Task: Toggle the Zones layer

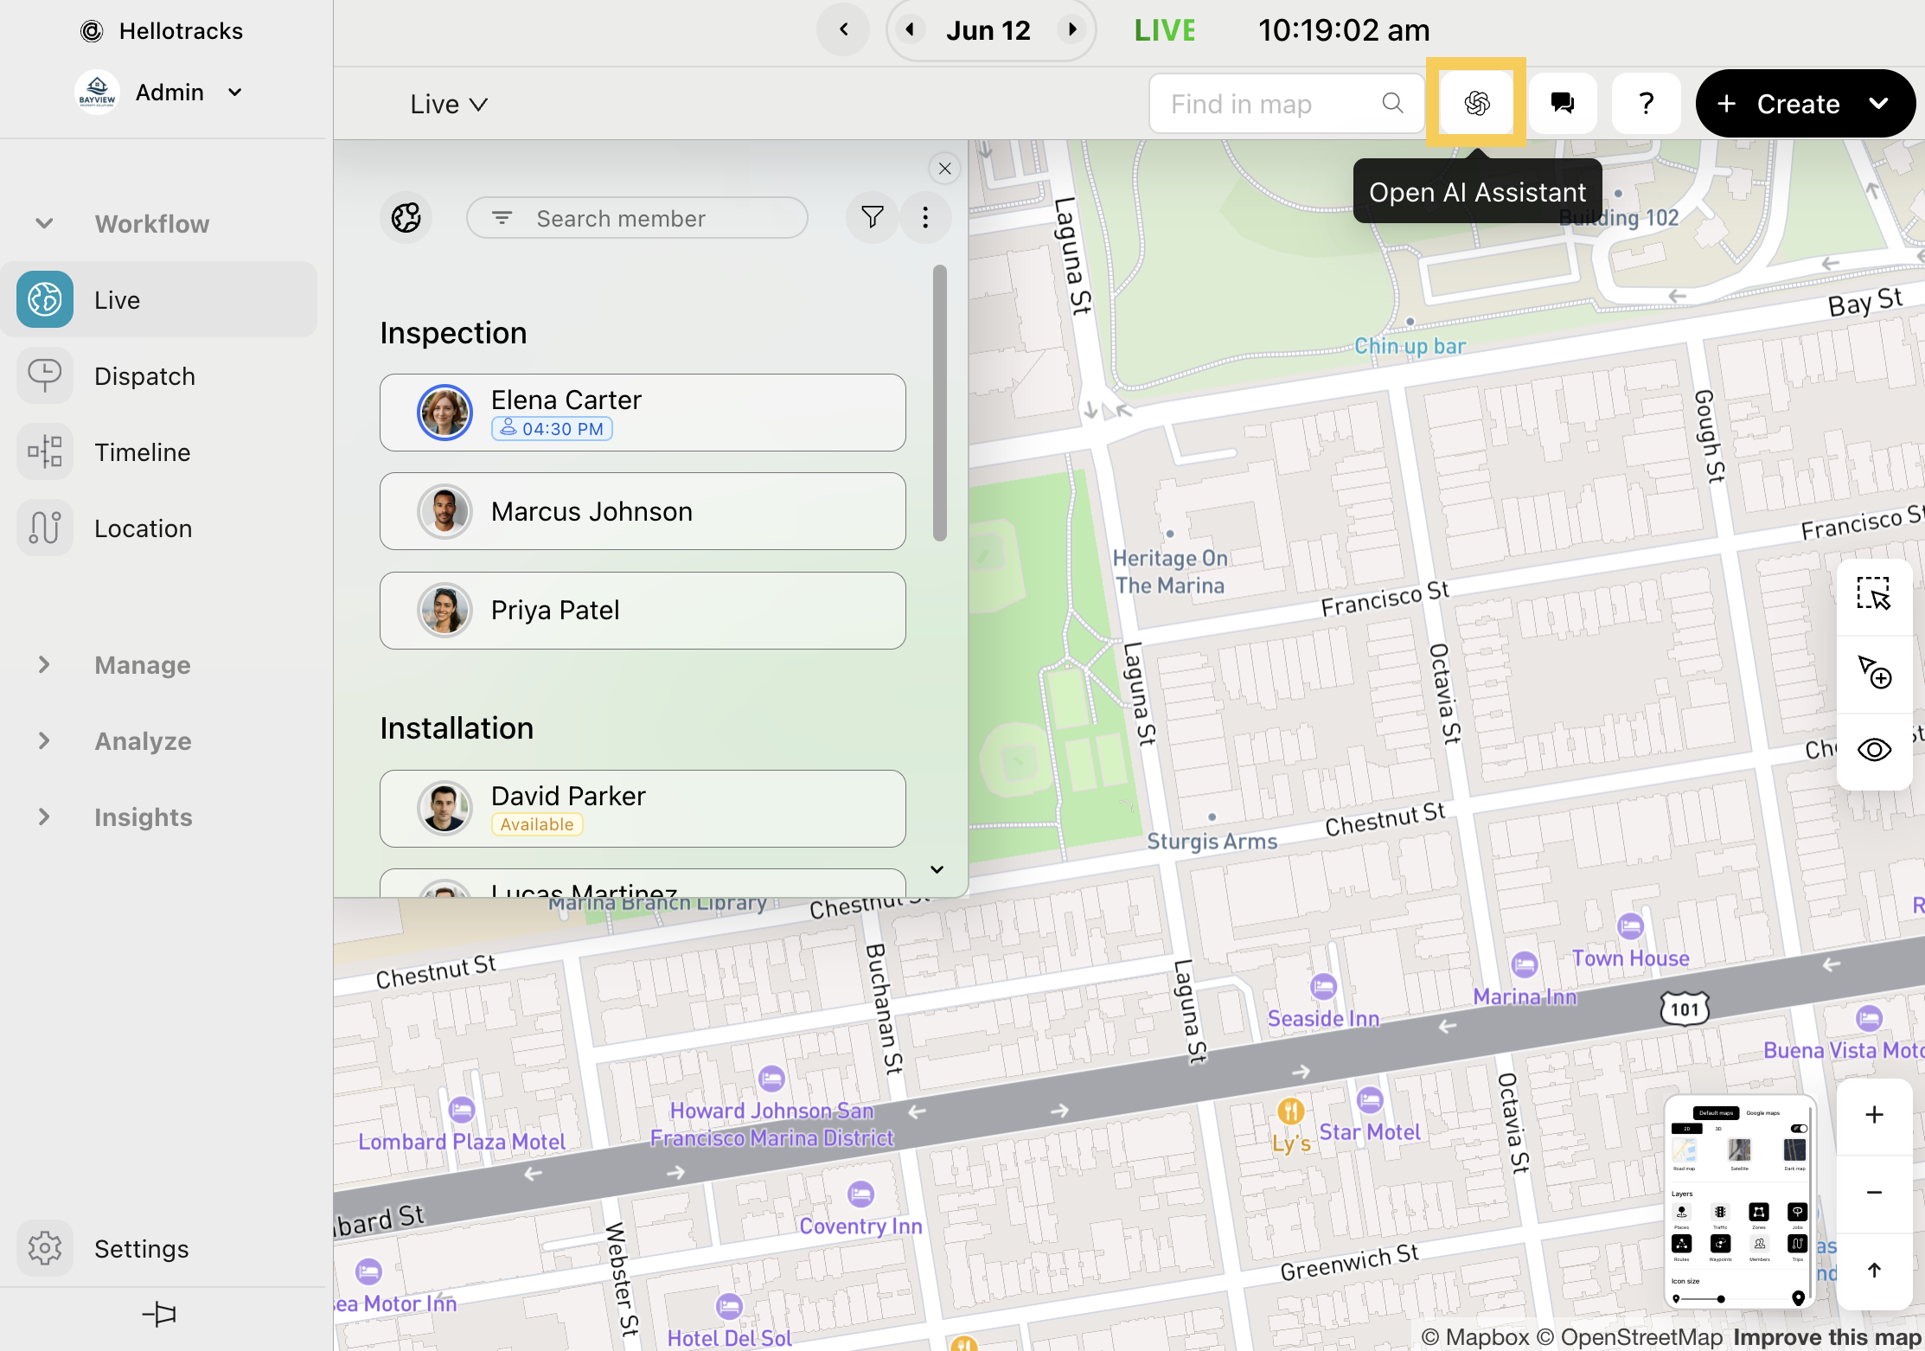Action: pyautogui.click(x=1759, y=1212)
